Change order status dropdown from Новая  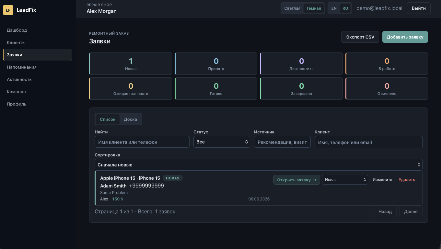click(x=345, y=180)
